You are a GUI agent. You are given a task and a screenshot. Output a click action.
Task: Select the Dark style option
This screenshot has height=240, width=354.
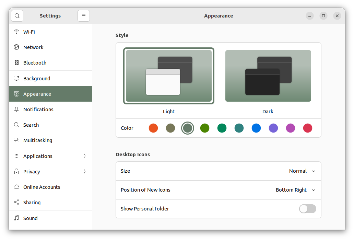point(268,76)
